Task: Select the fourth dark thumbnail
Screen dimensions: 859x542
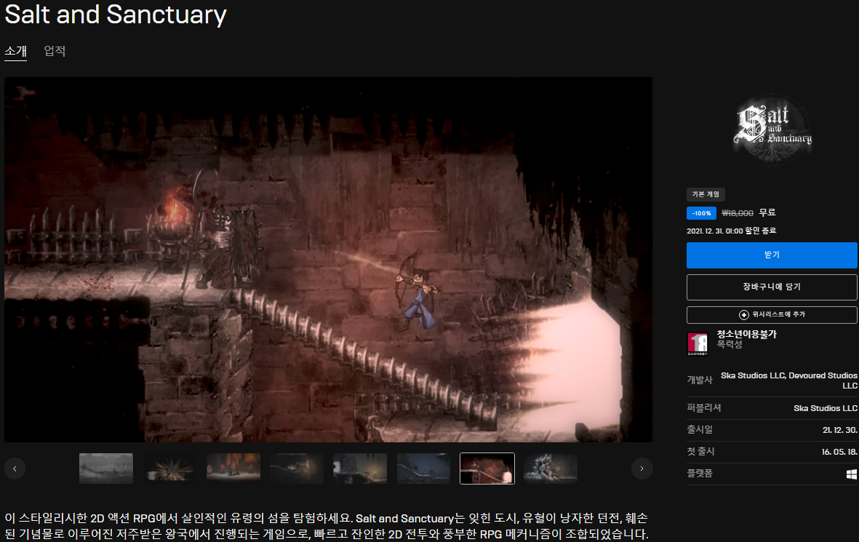Action: [297, 469]
